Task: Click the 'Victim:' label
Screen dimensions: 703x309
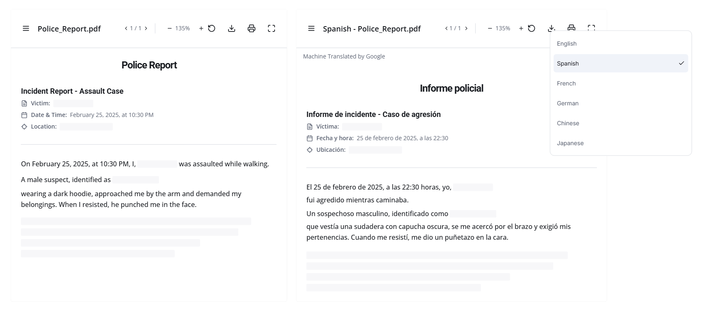Action: 40,103
